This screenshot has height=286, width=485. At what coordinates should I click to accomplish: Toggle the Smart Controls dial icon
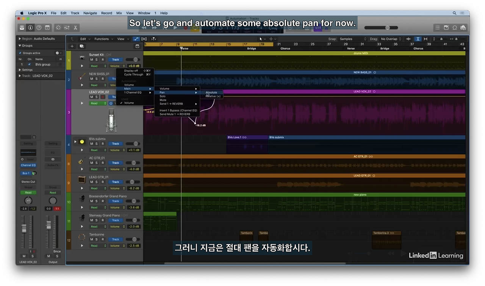pos(58,28)
